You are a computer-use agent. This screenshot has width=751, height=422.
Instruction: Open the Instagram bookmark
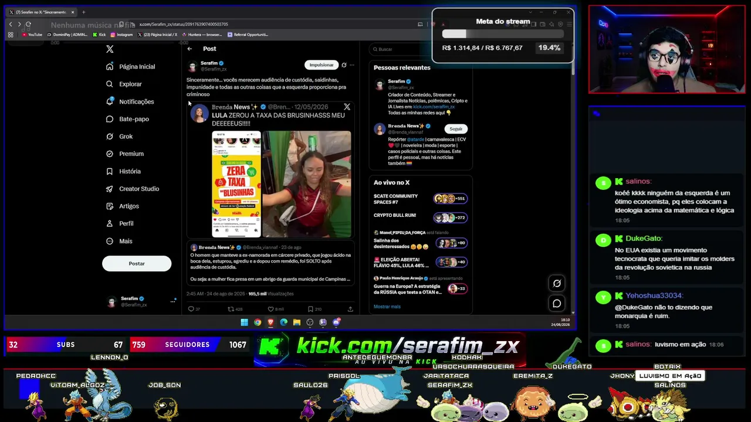coord(122,35)
